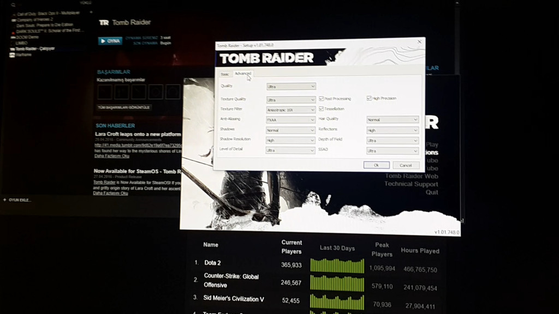The image size is (559, 314).
Task: Open Dota 2 in the Steam stats table
Action: (x=212, y=263)
